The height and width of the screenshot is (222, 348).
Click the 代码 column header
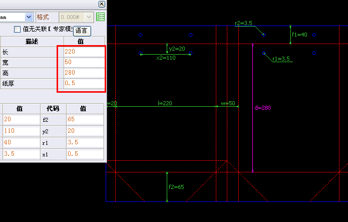[53, 108]
